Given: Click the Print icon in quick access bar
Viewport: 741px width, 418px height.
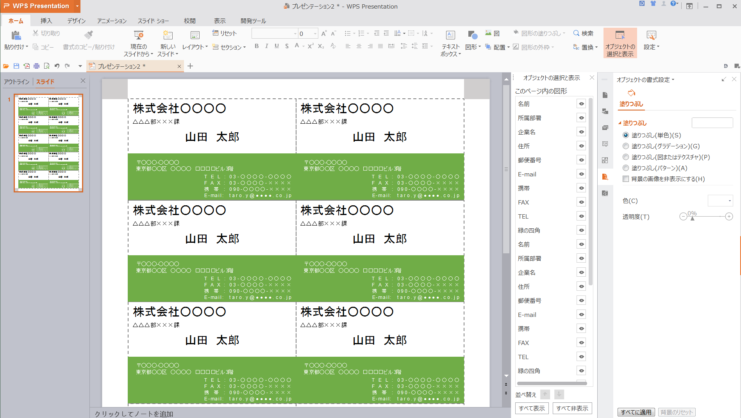Looking at the screenshot, I should [x=36, y=66].
